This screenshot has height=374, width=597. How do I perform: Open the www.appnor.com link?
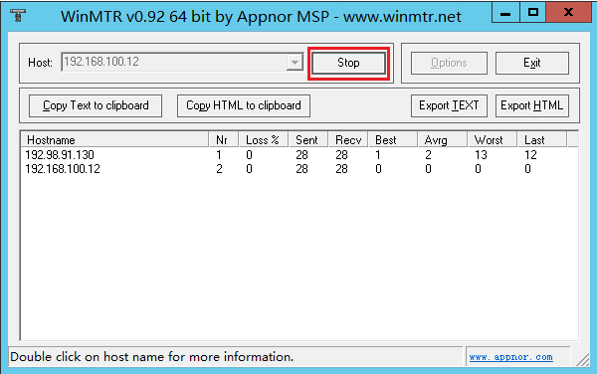tap(510, 357)
